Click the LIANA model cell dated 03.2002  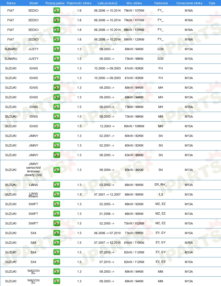pos(33,185)
